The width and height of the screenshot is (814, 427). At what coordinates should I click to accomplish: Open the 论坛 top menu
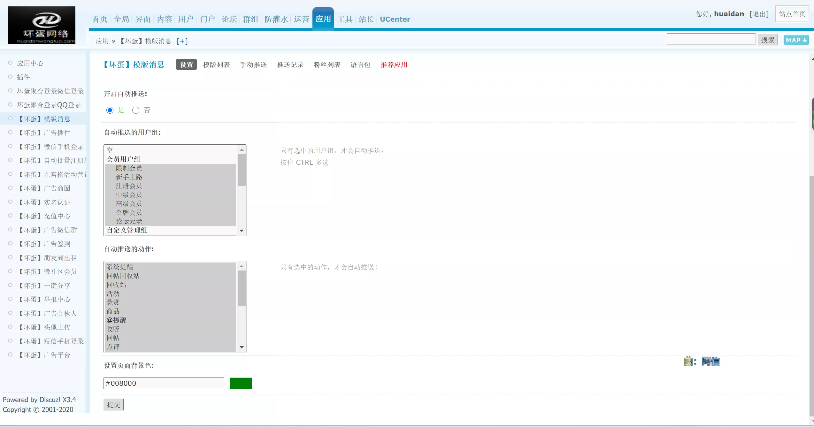(229, 19)
